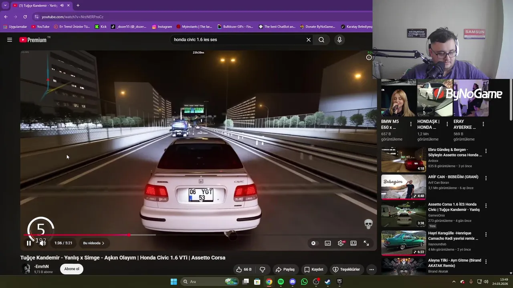The width and height of the screenshot is (513, 288).
Task: Dislike the video with thumbs down
Action: click(x=263, y=269)
